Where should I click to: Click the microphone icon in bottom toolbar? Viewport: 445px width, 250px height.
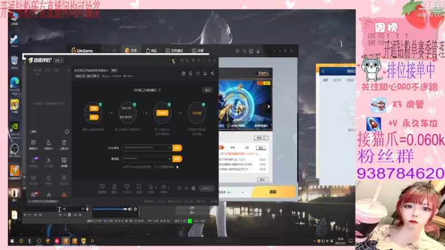coord(151,187)
